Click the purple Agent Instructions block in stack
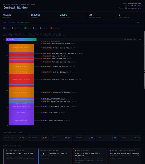 click(21, 120)
